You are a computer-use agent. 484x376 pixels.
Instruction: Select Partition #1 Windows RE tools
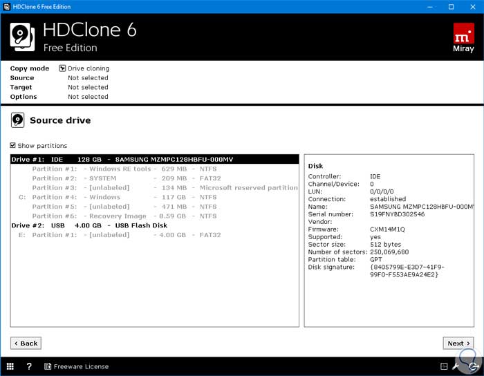[155, 169]
